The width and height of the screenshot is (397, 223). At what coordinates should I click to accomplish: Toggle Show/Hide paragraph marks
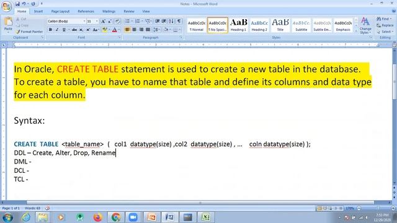tap(179, 21)
